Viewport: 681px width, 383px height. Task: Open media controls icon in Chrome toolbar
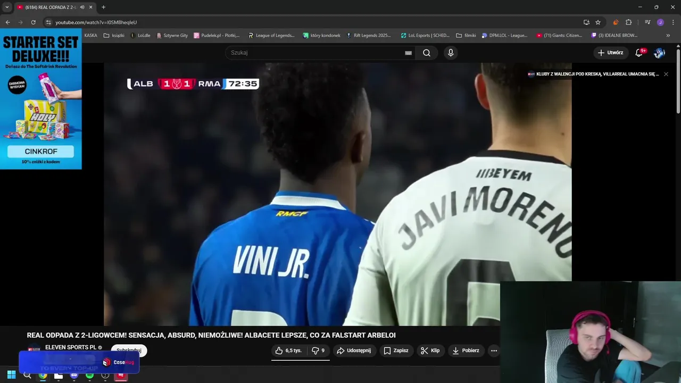(x=647, y=22)
